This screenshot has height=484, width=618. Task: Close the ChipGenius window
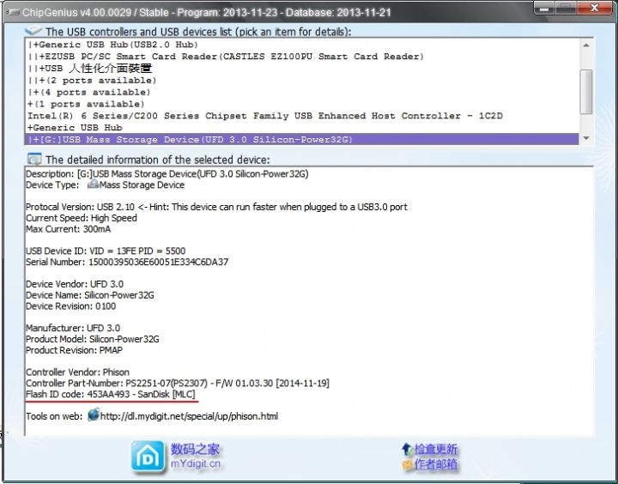pyautogui.click(x=595, y=8)
